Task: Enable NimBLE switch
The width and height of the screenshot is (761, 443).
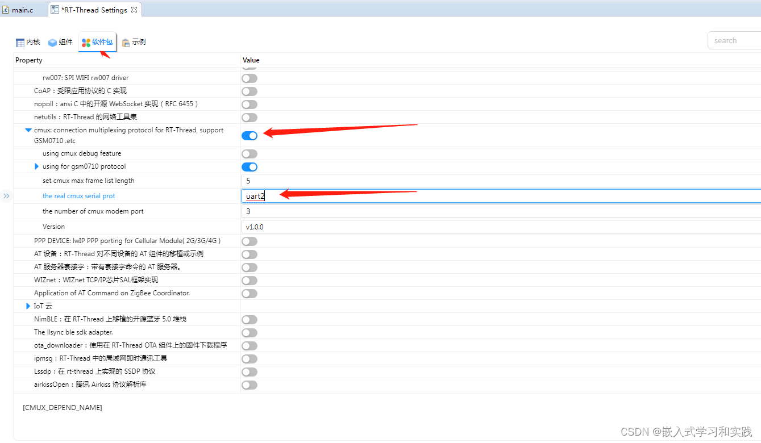Action: 249,320
